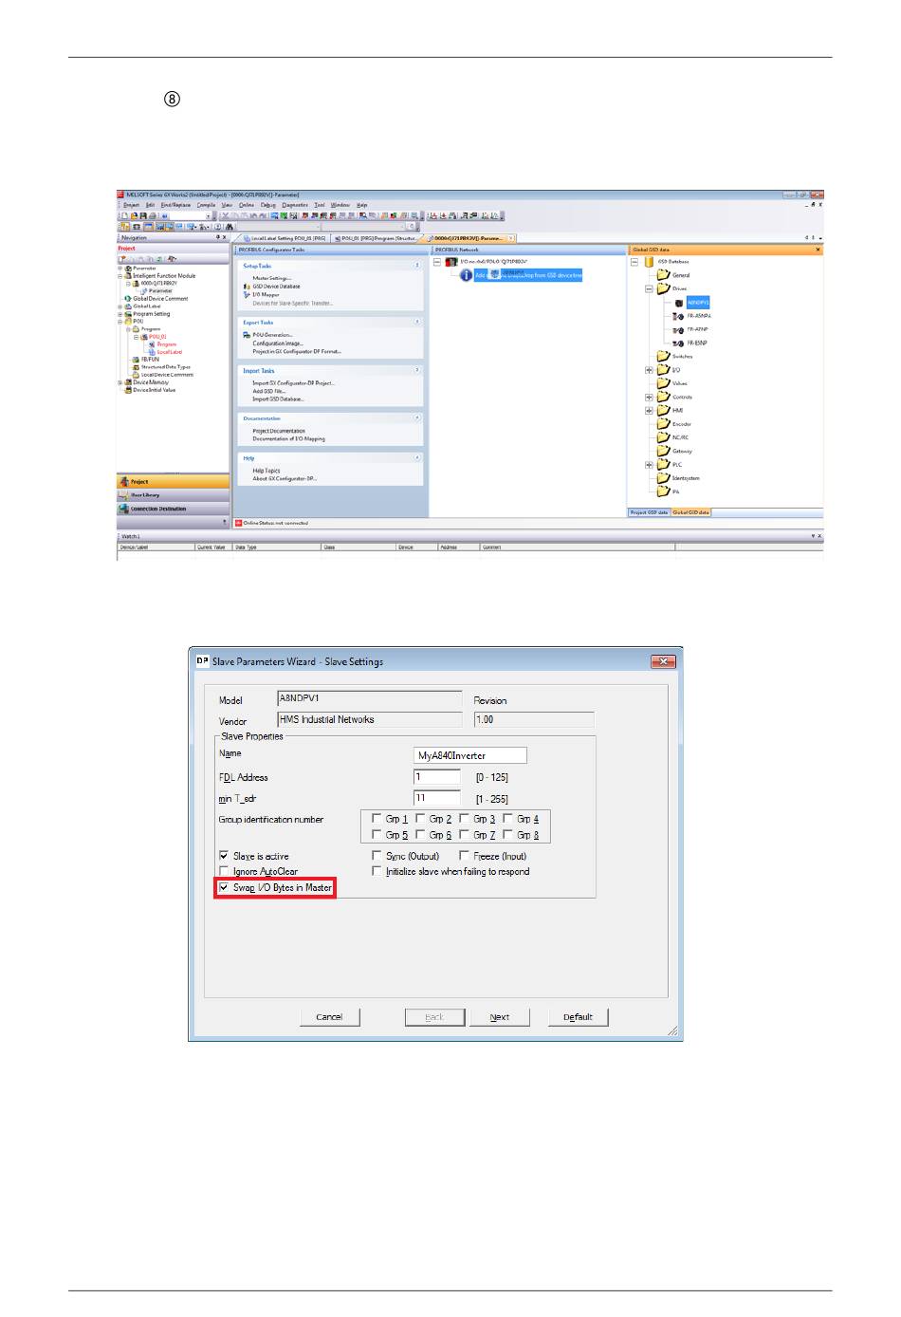
Task: Click the I/O Mapper task icon
Action: coord(247,294)
